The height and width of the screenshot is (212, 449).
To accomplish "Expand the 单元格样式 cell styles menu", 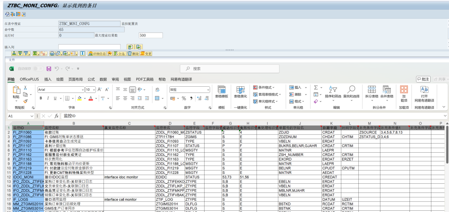I will [x=265, y=101].
